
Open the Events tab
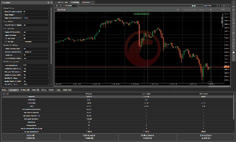click(51, 90)
